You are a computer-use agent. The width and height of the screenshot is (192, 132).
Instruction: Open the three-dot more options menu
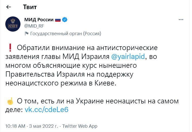pos(181,20)
